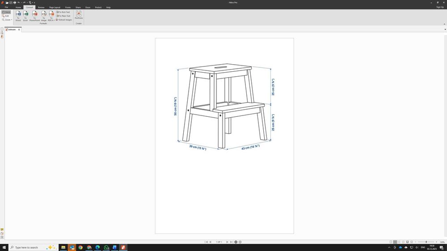The height and width of the screenshot is (251, 447).
Task: Click the To Rich Text option
Action: (x=63, y=12)
